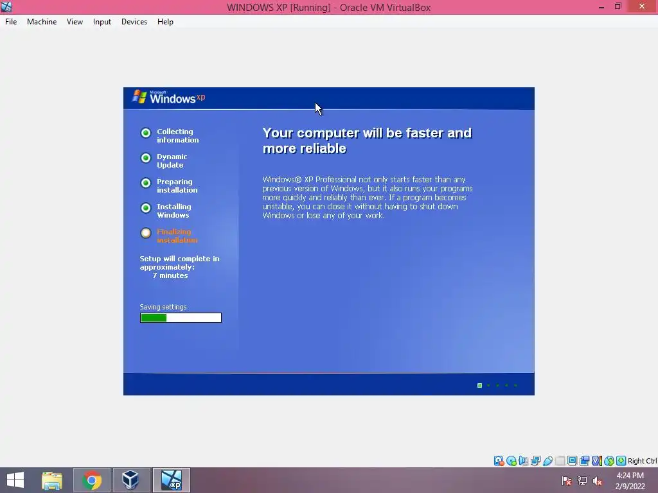Click the mouse integration indicator icon

coord(609,461)
